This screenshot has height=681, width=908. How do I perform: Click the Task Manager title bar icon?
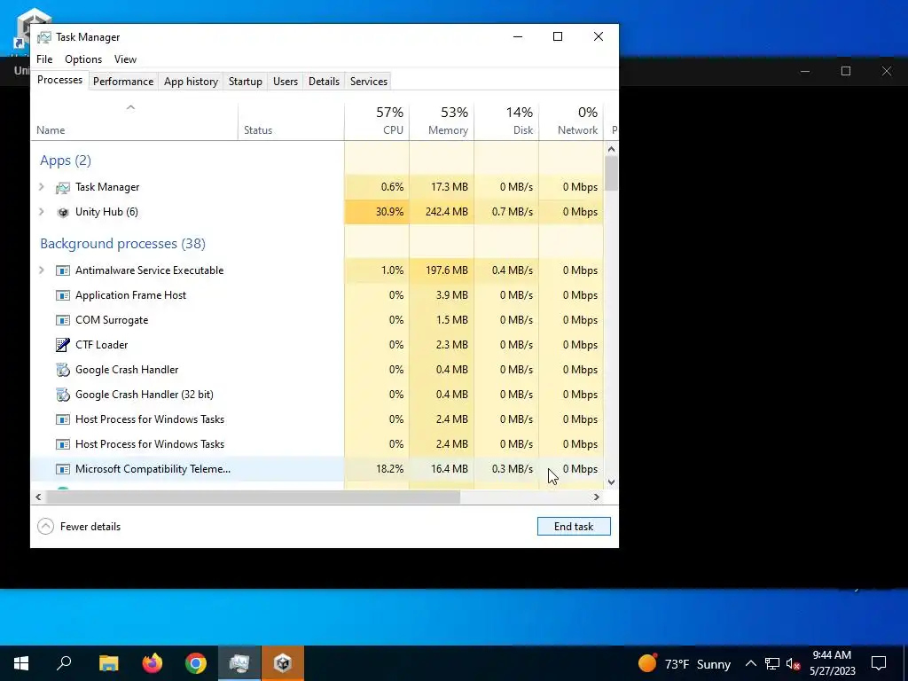pos(44,37)
